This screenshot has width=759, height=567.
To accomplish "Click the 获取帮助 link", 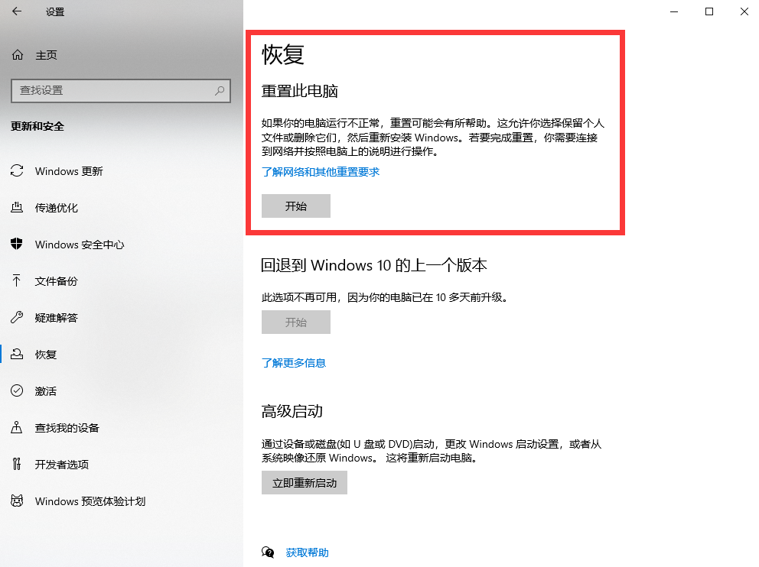I will [307, 552].
